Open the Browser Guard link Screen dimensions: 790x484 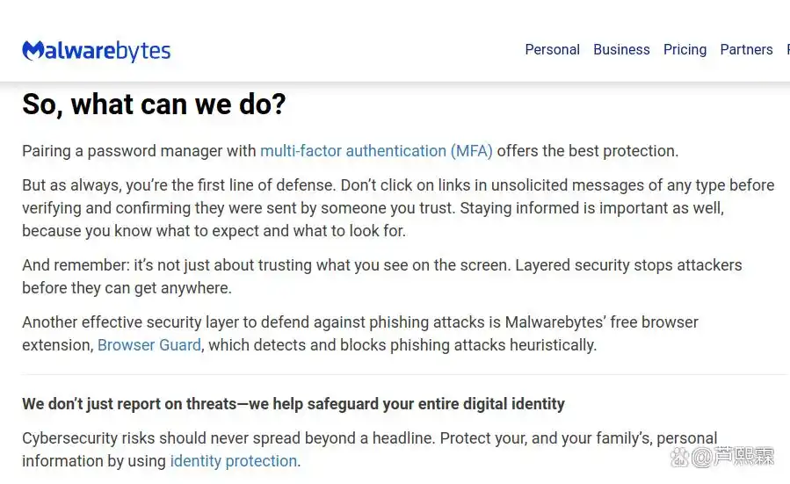(x=149, y=345)
